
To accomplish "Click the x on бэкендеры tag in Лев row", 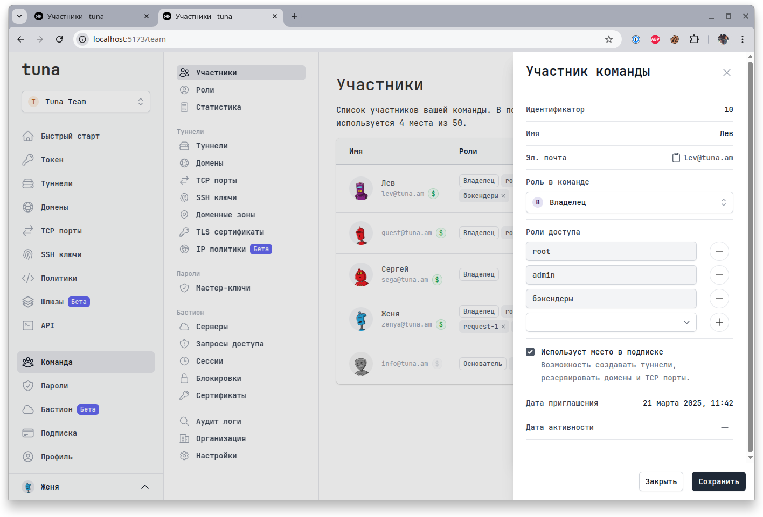I will click(x=503, y=196).
